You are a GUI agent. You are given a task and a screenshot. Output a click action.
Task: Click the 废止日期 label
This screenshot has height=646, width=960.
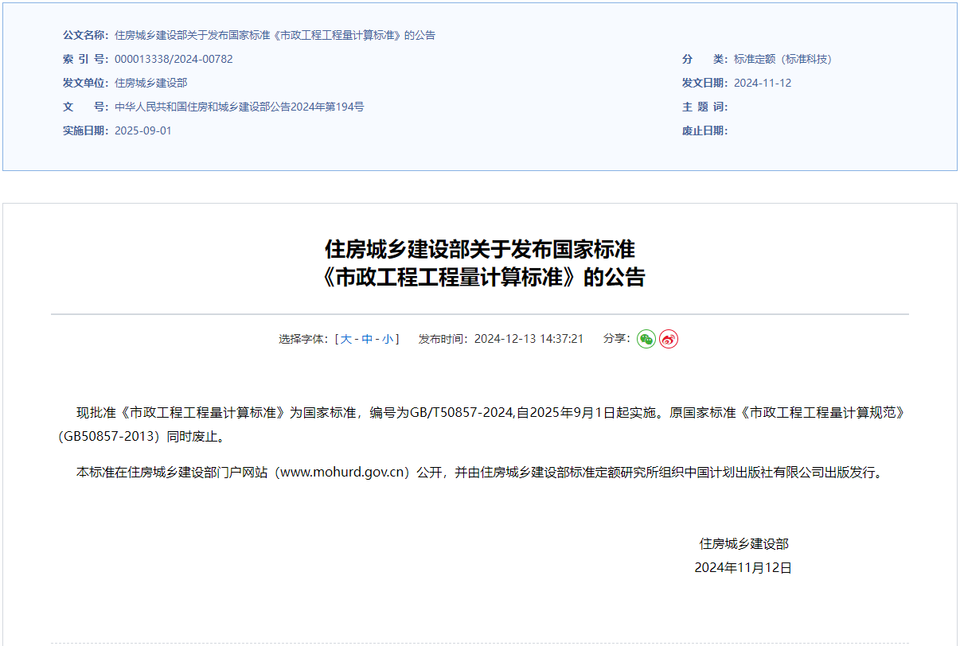[x=705, y=130]
